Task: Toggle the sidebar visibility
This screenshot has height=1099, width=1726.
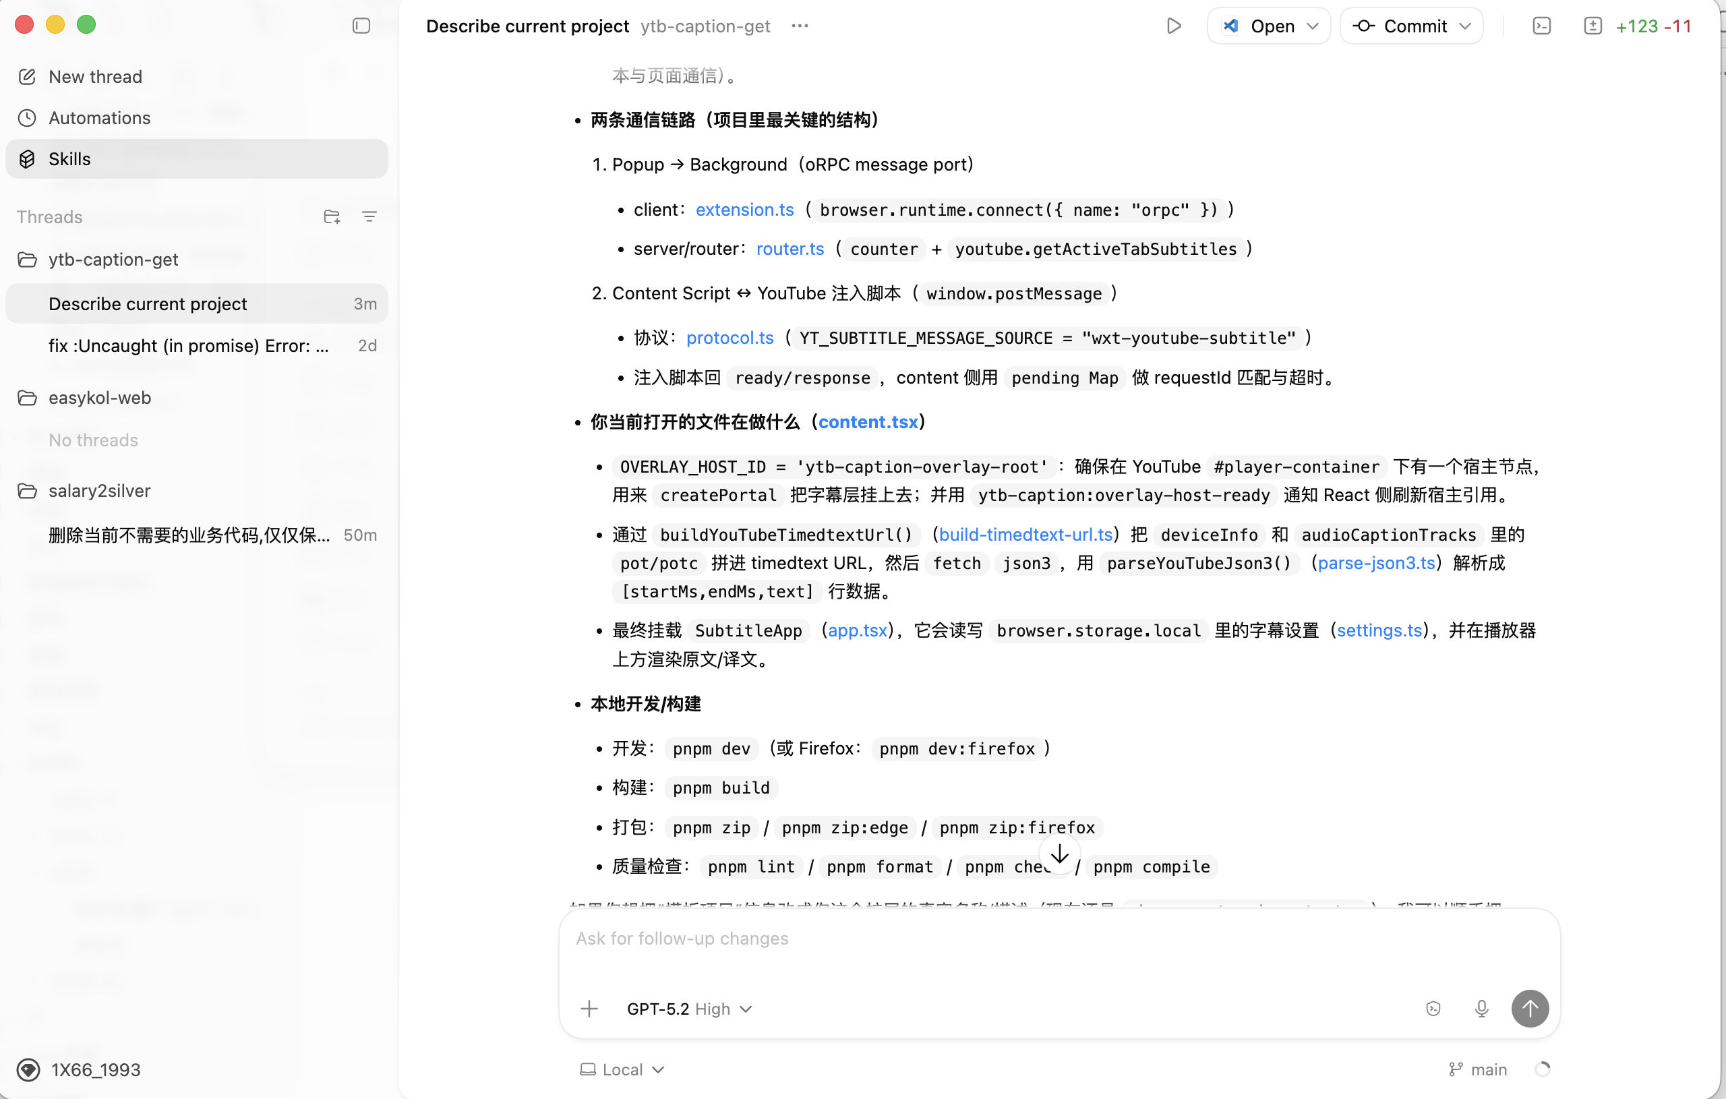Action: 361,25
